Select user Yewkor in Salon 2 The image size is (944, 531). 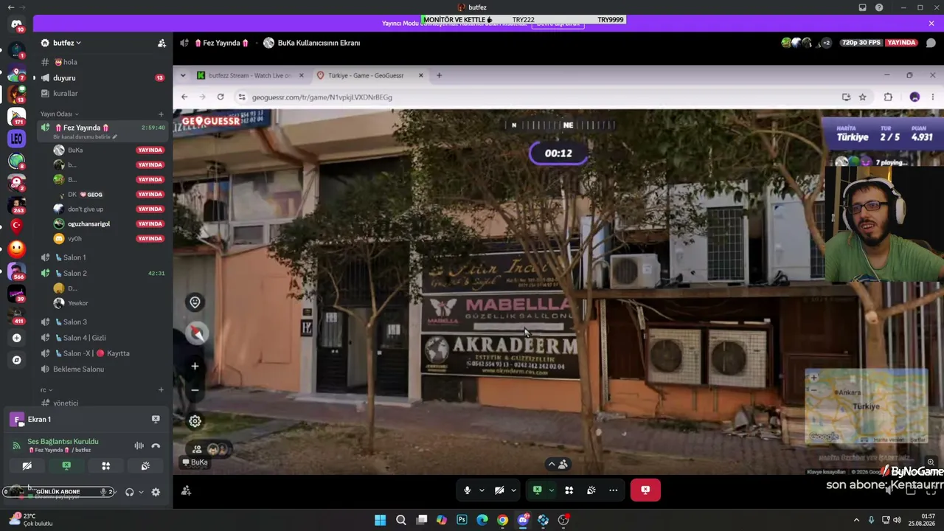click(77, 303)
